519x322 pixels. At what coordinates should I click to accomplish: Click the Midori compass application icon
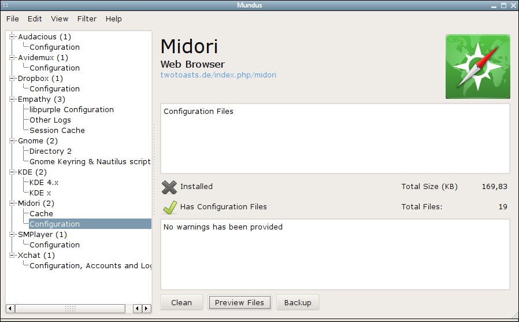tap(477, 66)
